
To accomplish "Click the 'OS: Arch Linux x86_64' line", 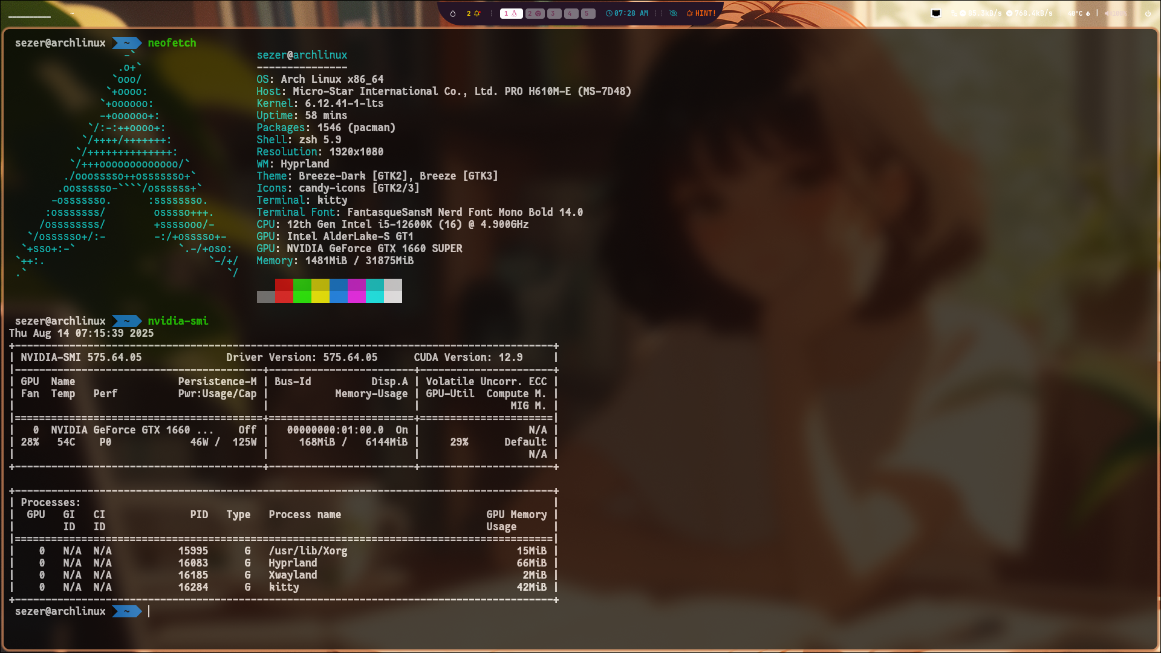I will click(320, 79).
